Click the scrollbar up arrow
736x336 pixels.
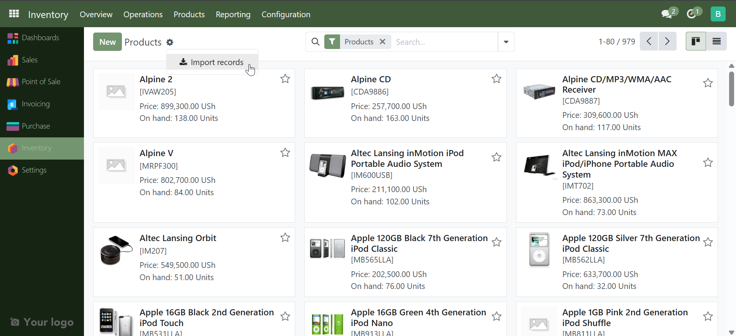pos(731,66)
